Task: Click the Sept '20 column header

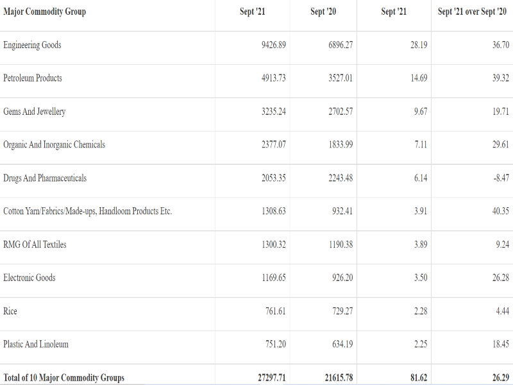Action: (x=323, y=12)
